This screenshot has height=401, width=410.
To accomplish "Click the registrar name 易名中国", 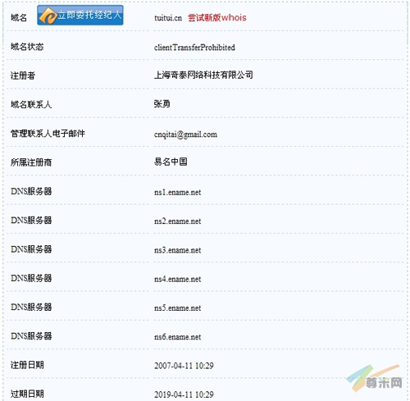I will point(171,162).
